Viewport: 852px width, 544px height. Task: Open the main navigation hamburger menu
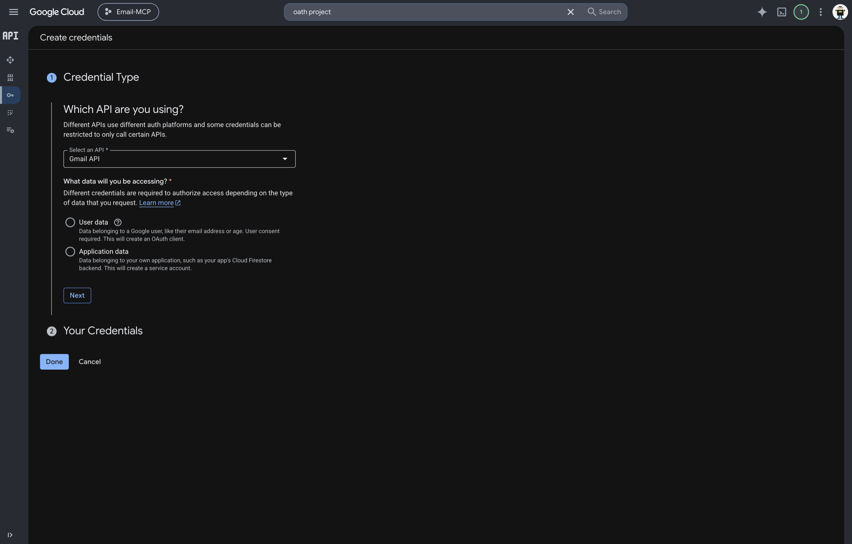click(x=13, y=12)
